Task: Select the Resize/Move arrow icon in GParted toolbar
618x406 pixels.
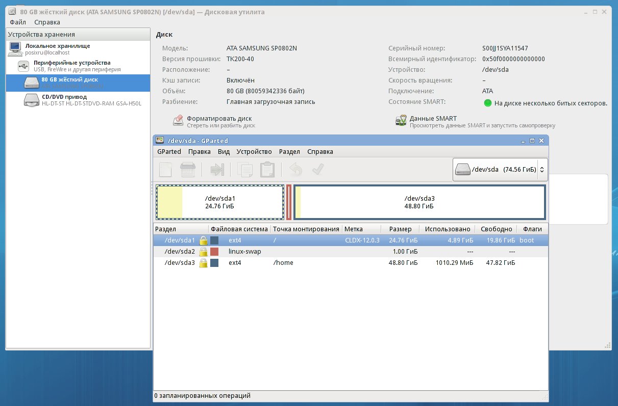Action: (217, 169)
